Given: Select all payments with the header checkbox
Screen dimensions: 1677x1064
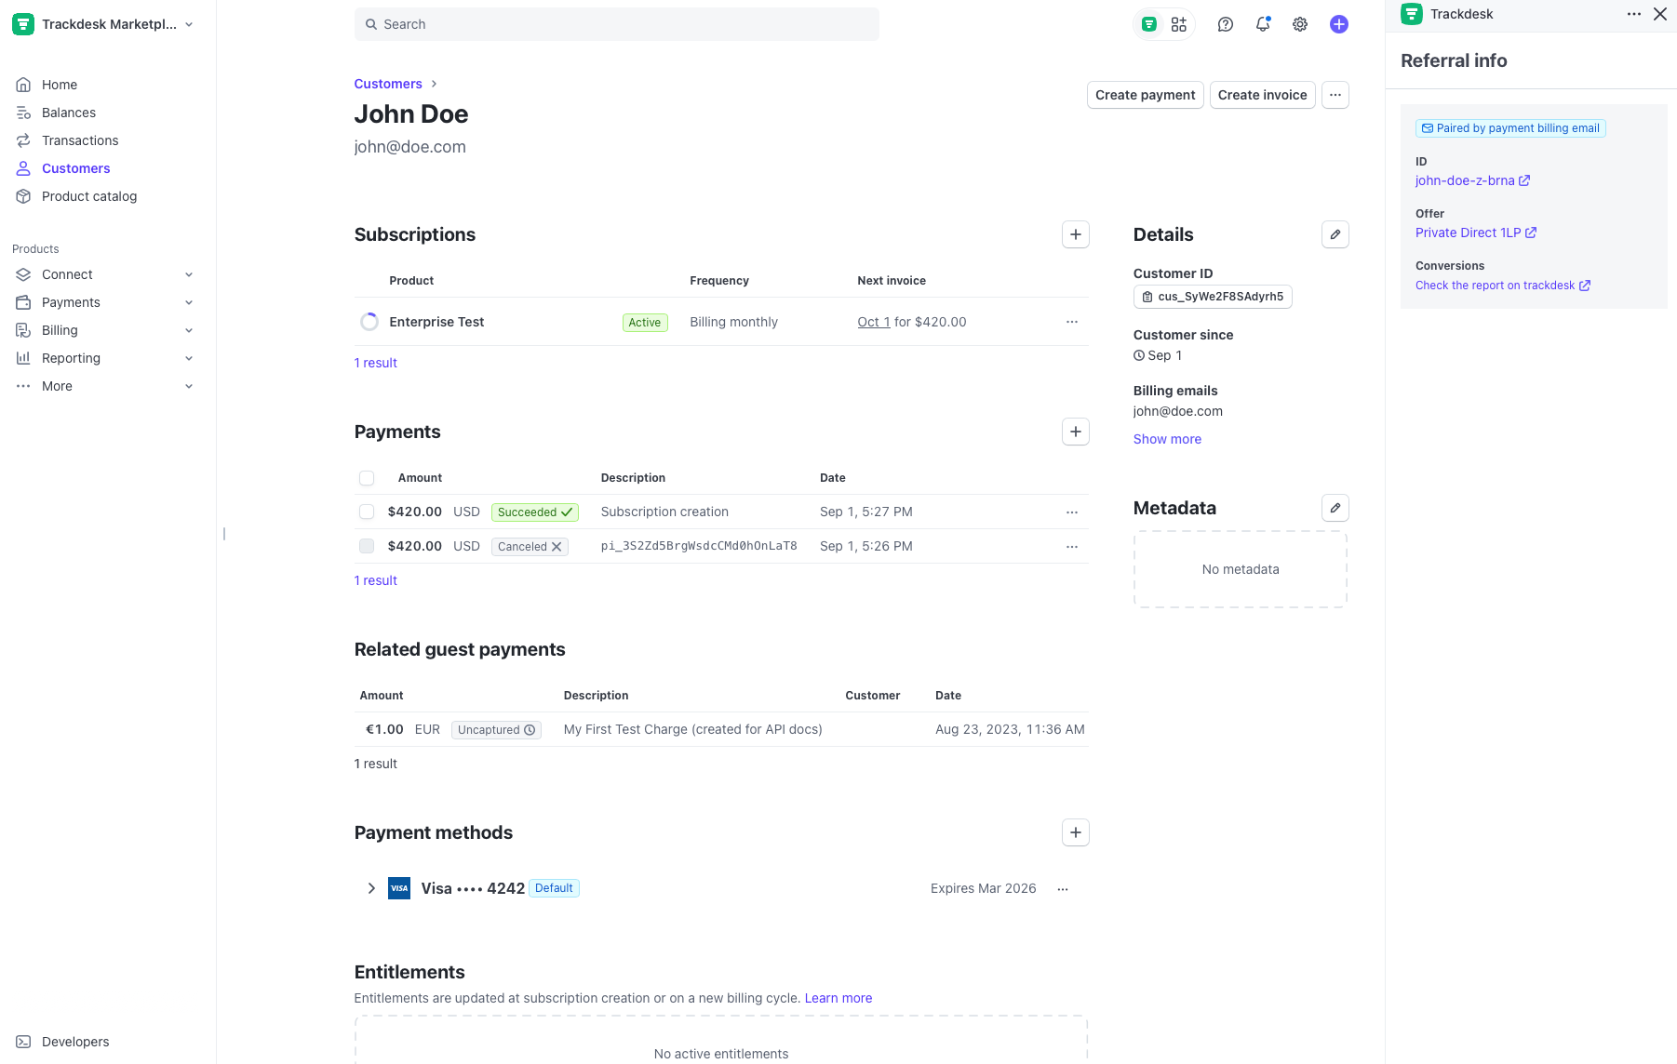Looking at the screenshot, I should [x=367, y=477].
